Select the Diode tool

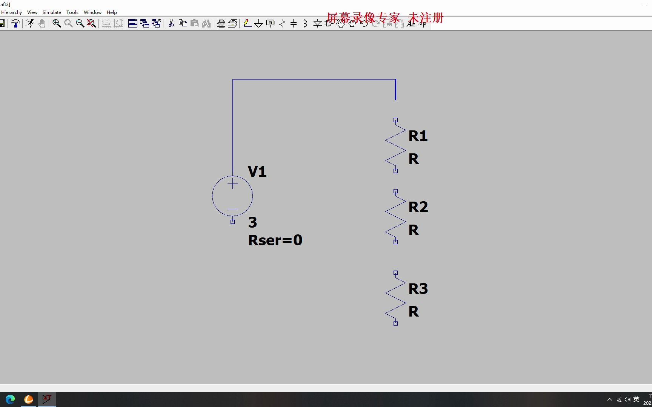click(x=317, y=23)
